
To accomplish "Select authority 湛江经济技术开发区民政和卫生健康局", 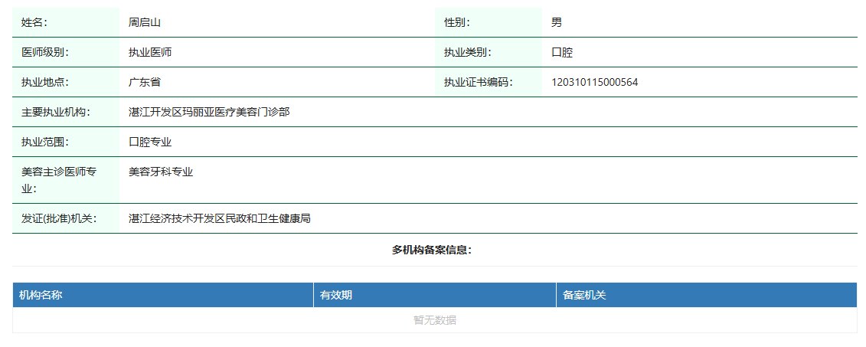I will point(220,218).
